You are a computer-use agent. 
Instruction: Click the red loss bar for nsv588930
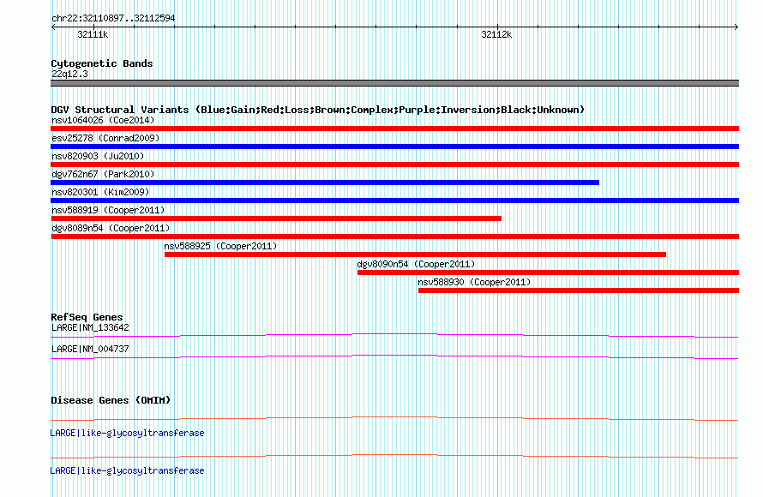click(x=579, y=290)
